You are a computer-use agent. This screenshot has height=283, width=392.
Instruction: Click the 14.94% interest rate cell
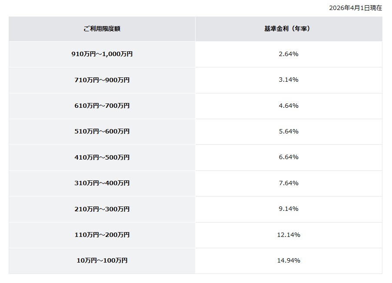289,261
